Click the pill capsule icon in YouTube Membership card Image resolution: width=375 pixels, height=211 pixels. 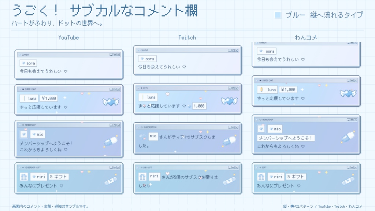click(111, 141)
